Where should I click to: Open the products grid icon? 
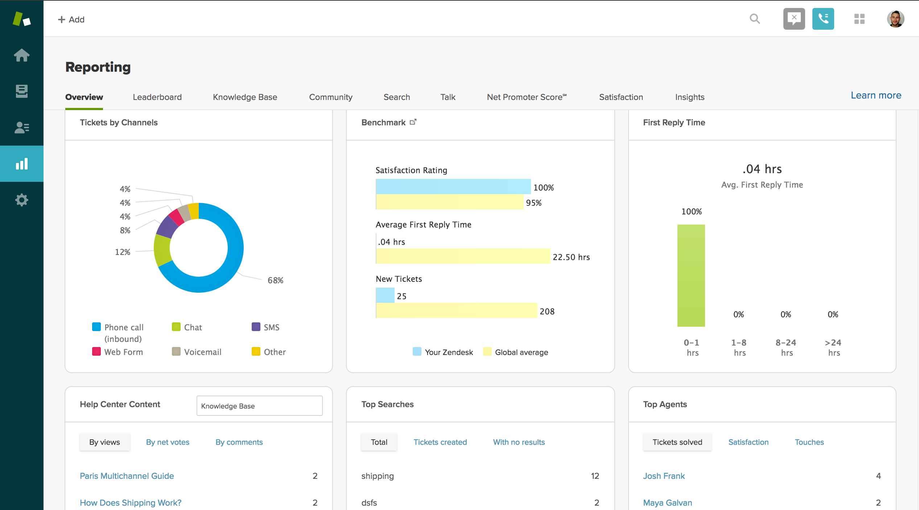click(x=859, y=19)
